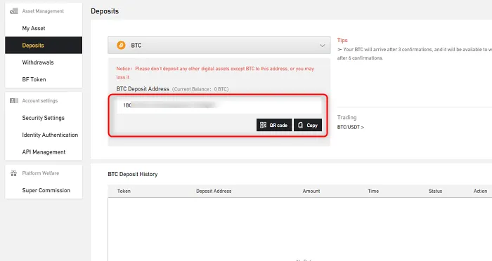The image size is (492, 261).
Task: Click the Trading label
Action: click(347, 117)
